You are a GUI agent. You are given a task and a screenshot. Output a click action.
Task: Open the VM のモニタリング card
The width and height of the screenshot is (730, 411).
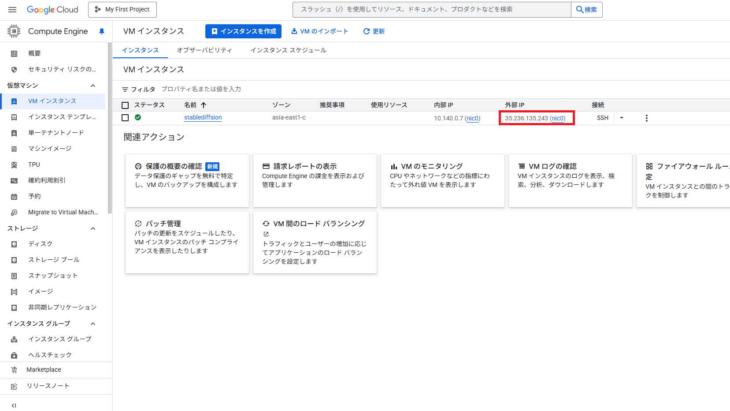click(x=443, y=181)
